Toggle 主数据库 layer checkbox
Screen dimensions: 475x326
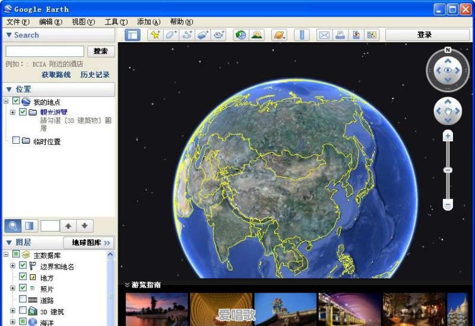point(16,254)
